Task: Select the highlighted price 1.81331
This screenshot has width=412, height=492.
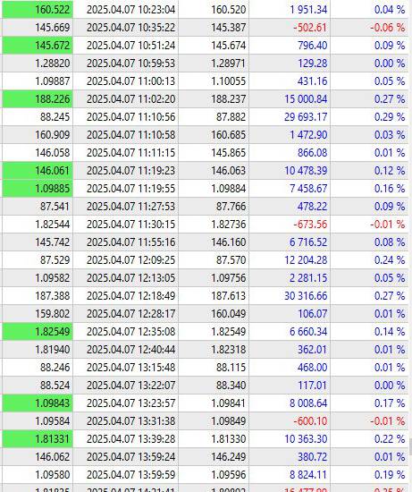Action: pyautogui.click(x=38, y=438)
